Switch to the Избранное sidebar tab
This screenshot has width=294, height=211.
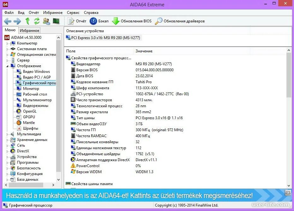(x=29, y=30)
